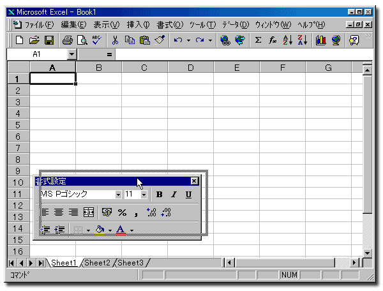Print using the printer icon
This screenshot has height=291, width=383.
[x=68, y=40]
